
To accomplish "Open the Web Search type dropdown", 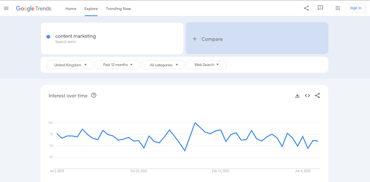I will (206, 65).
